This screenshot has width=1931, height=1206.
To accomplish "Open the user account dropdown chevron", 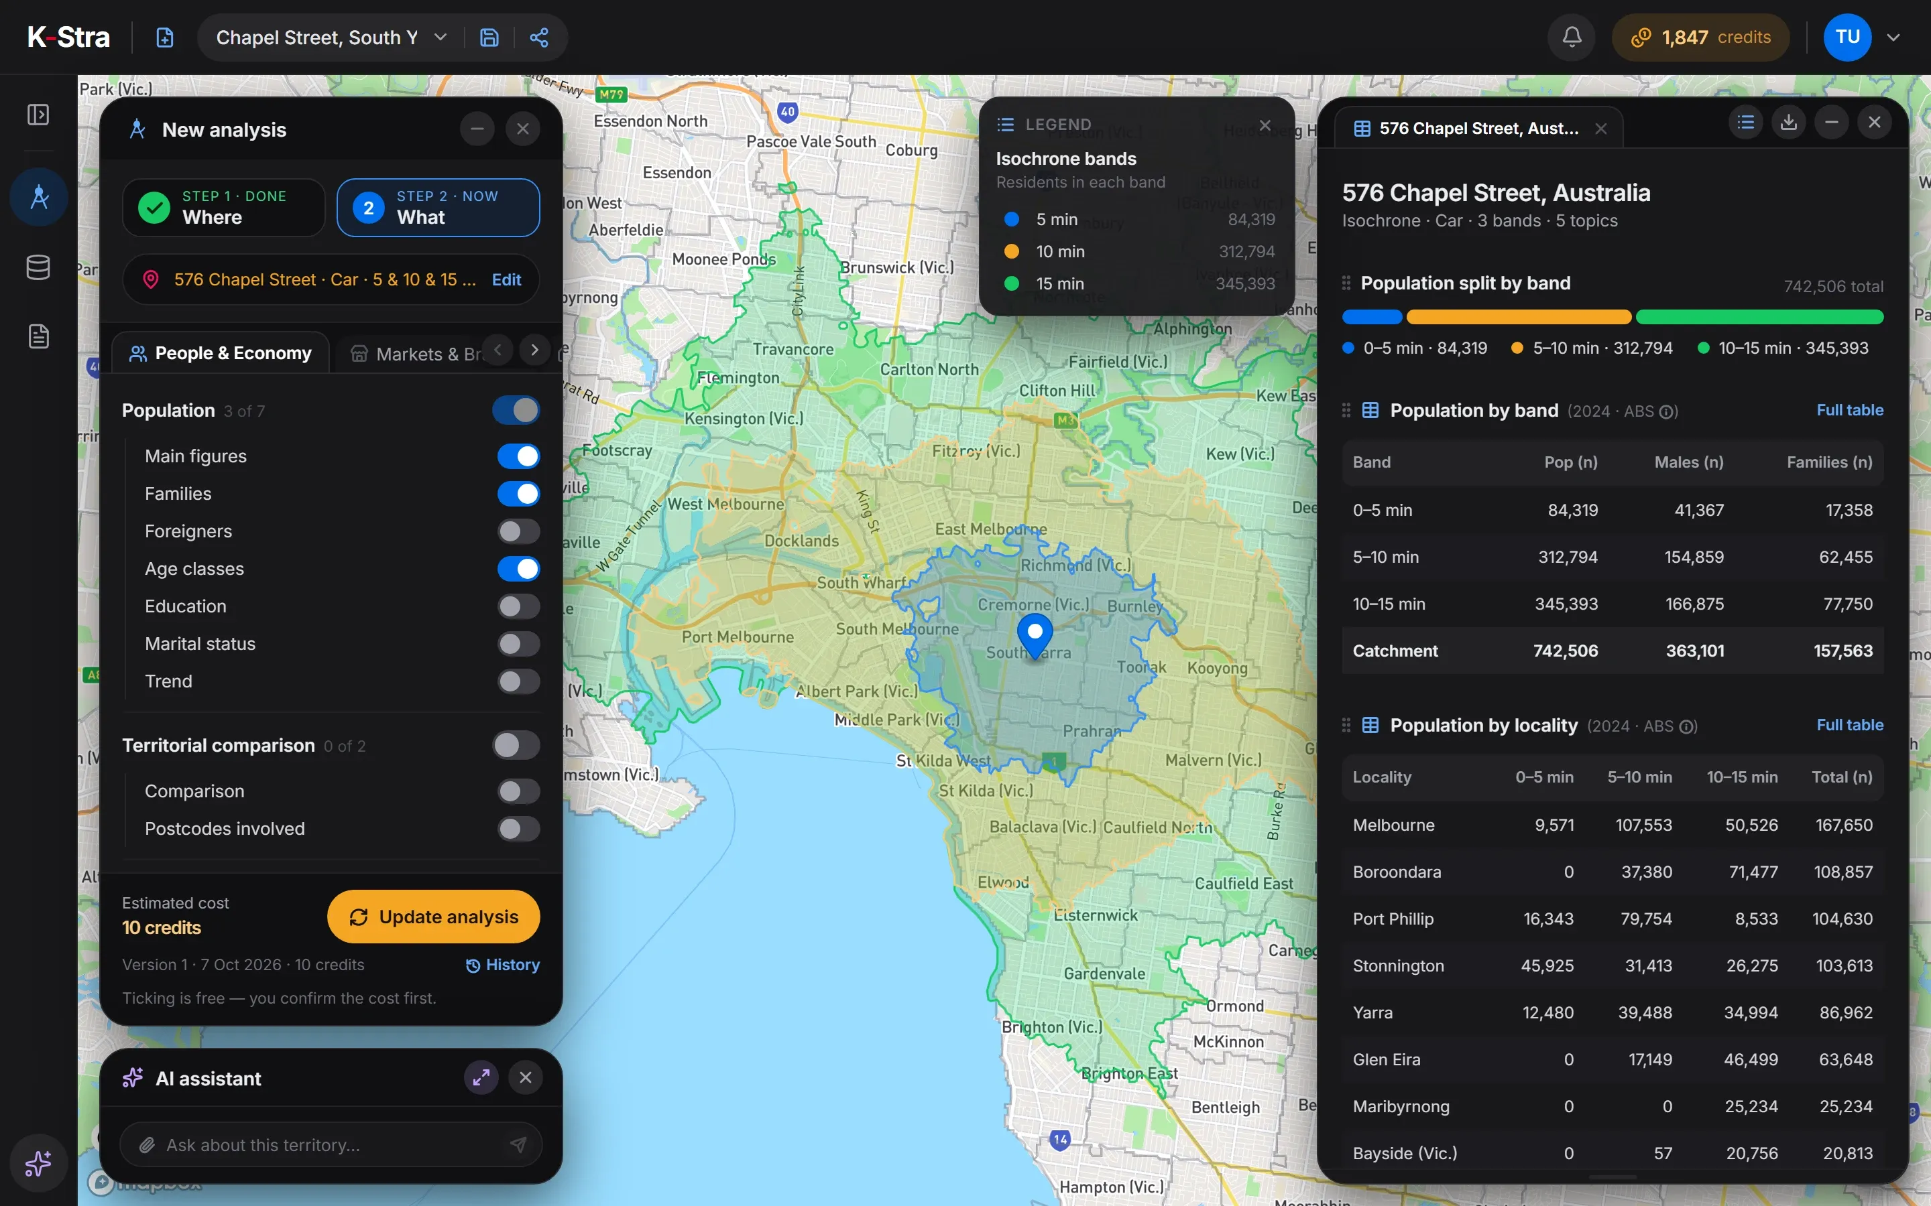I will point(1893,38).
